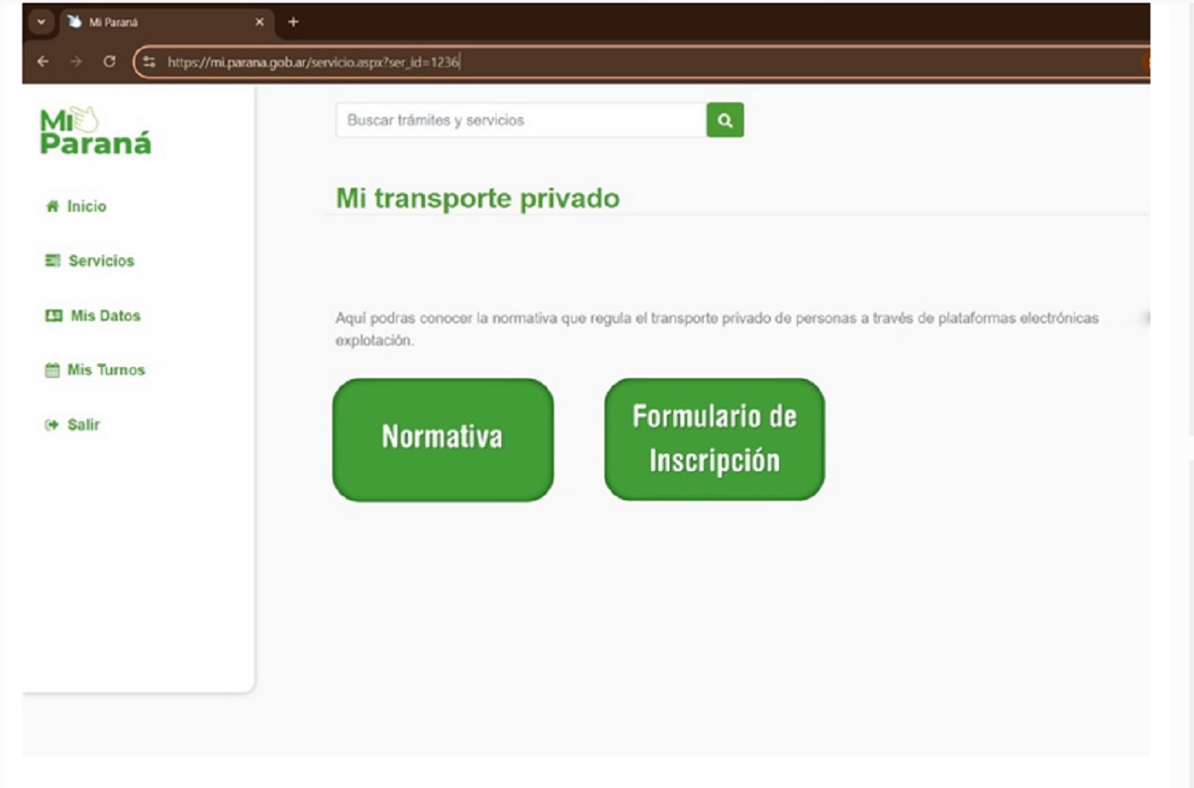Viewport: 1194px width, 788px height.
Task: Go back using the browser back arrow
Action: (x=43, y=62)
